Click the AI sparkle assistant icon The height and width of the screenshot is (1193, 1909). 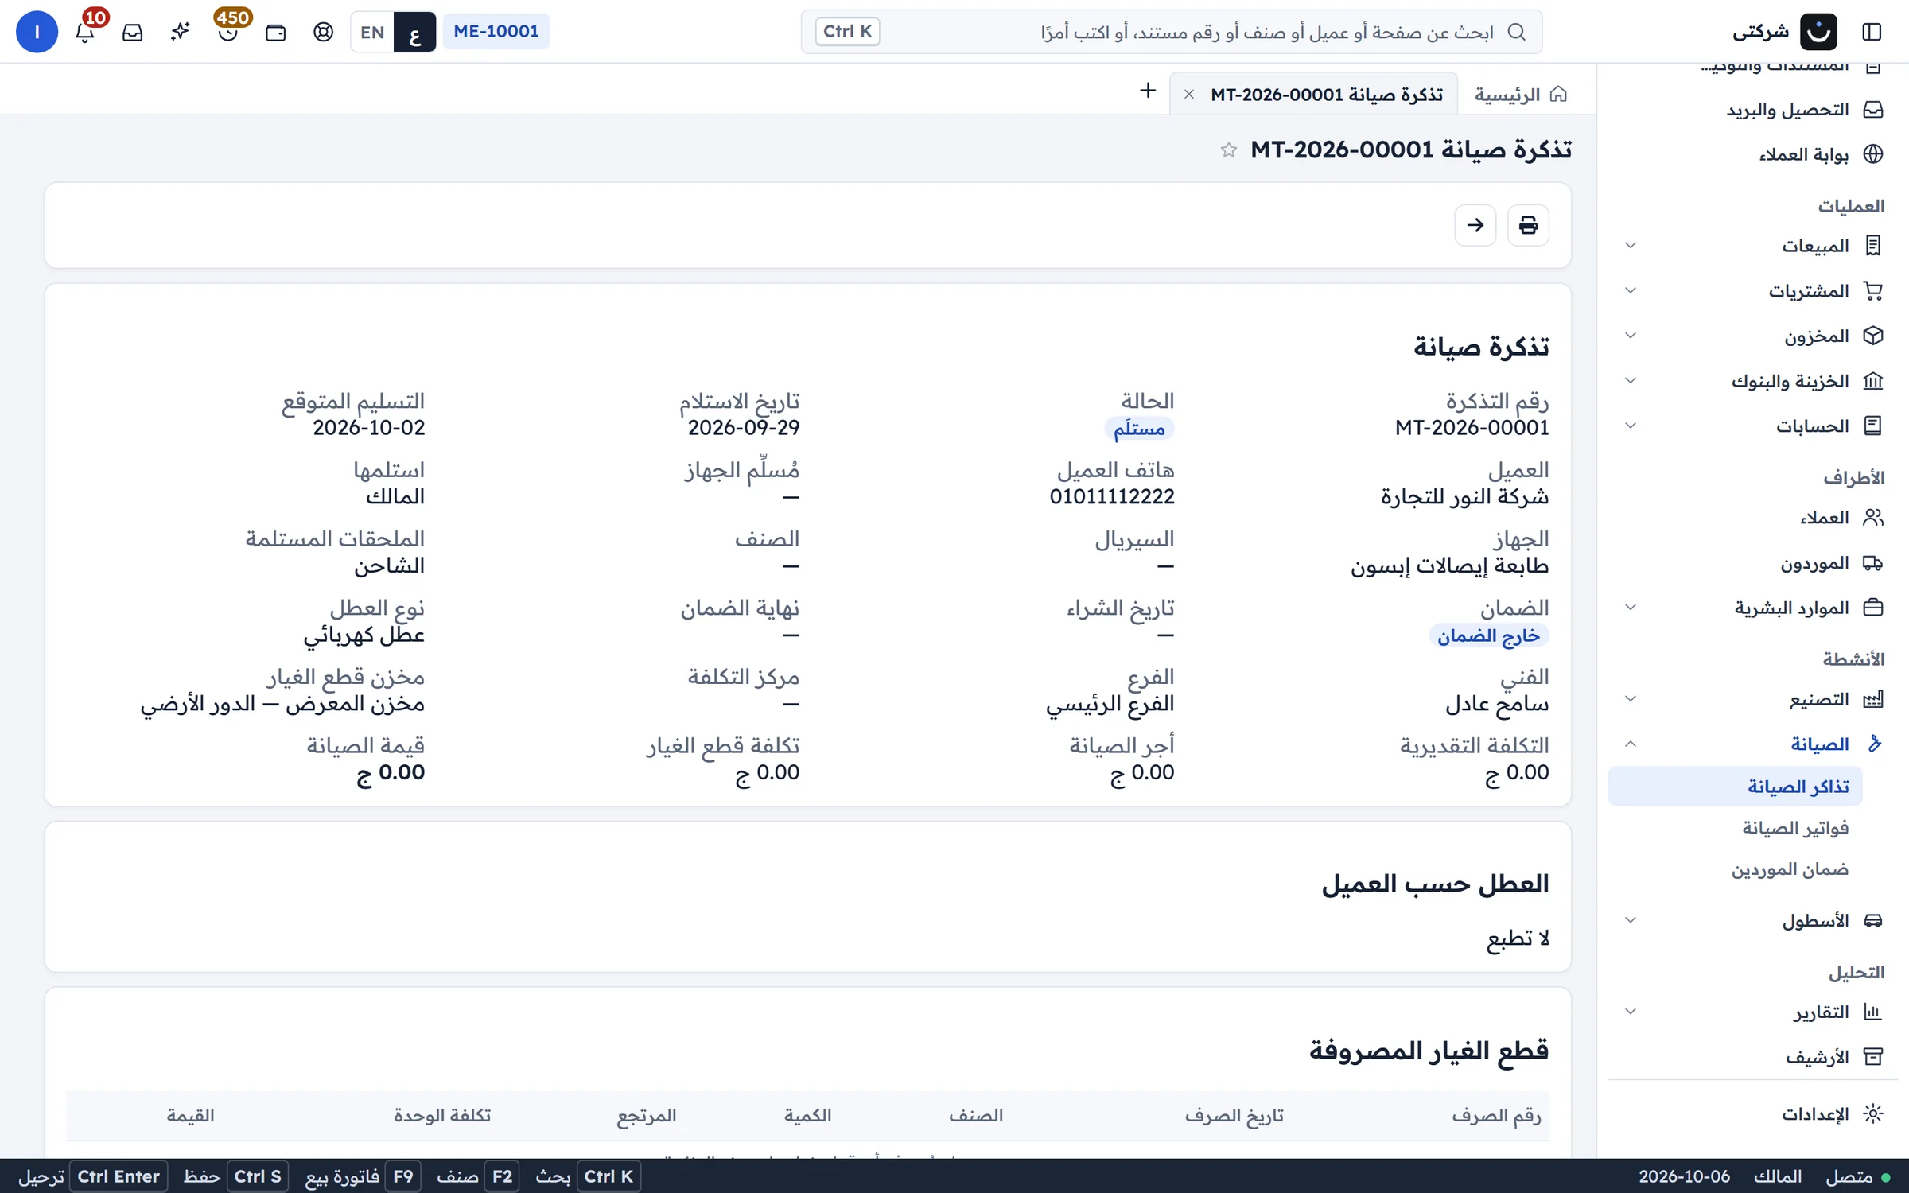click(x=181, y=32)
